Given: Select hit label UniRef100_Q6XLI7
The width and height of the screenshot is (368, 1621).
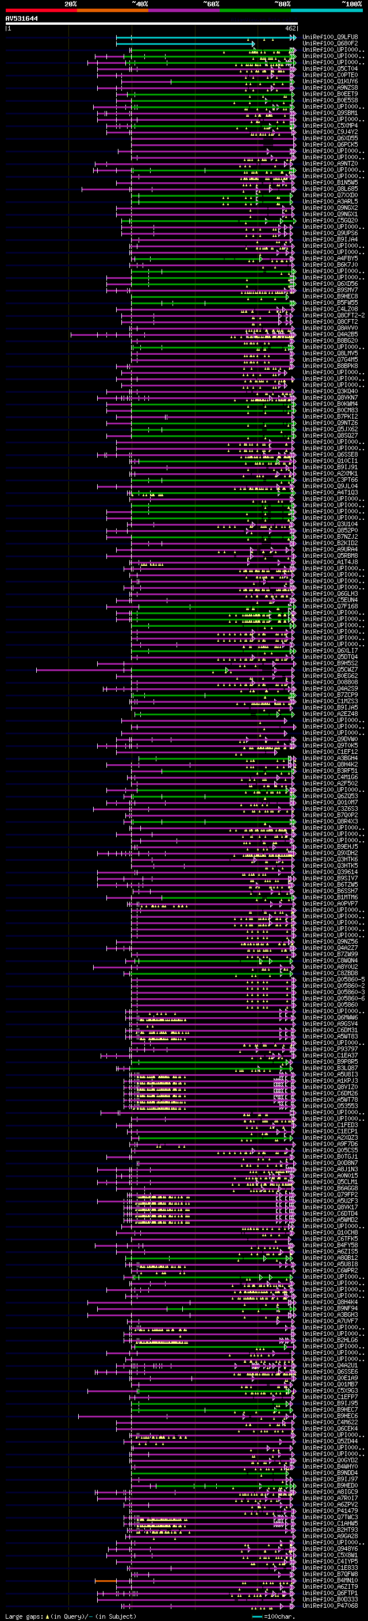Looking at the screenshot, I should [x=330, y=651].
